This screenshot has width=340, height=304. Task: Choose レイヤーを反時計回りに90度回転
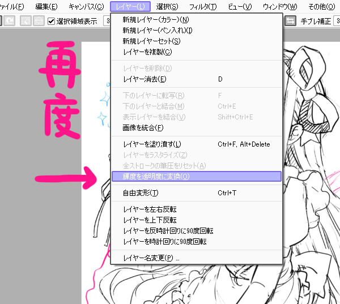click(197, 231)
